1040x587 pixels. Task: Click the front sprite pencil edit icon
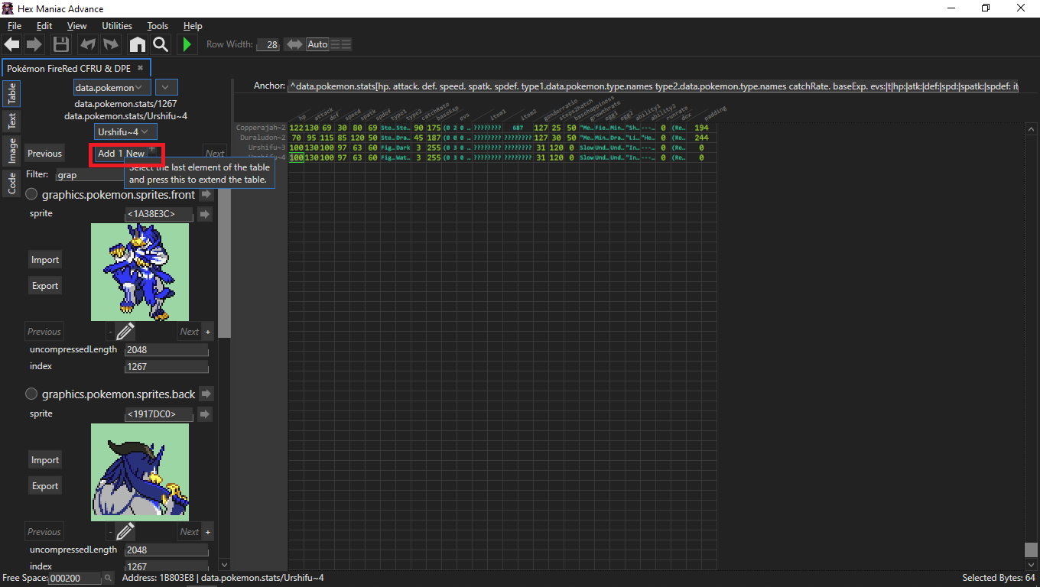click(x=125, y=331)
